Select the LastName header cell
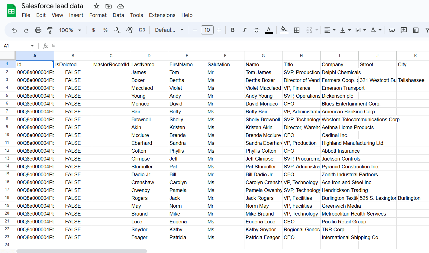429x253 pixels. tap(149, 64)
